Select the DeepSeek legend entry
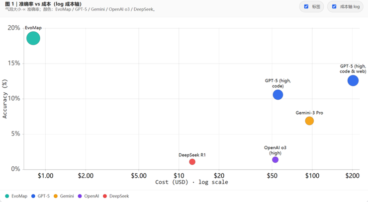Image resolution: width=368 pixels, height=202 pixels. [115, 196]
